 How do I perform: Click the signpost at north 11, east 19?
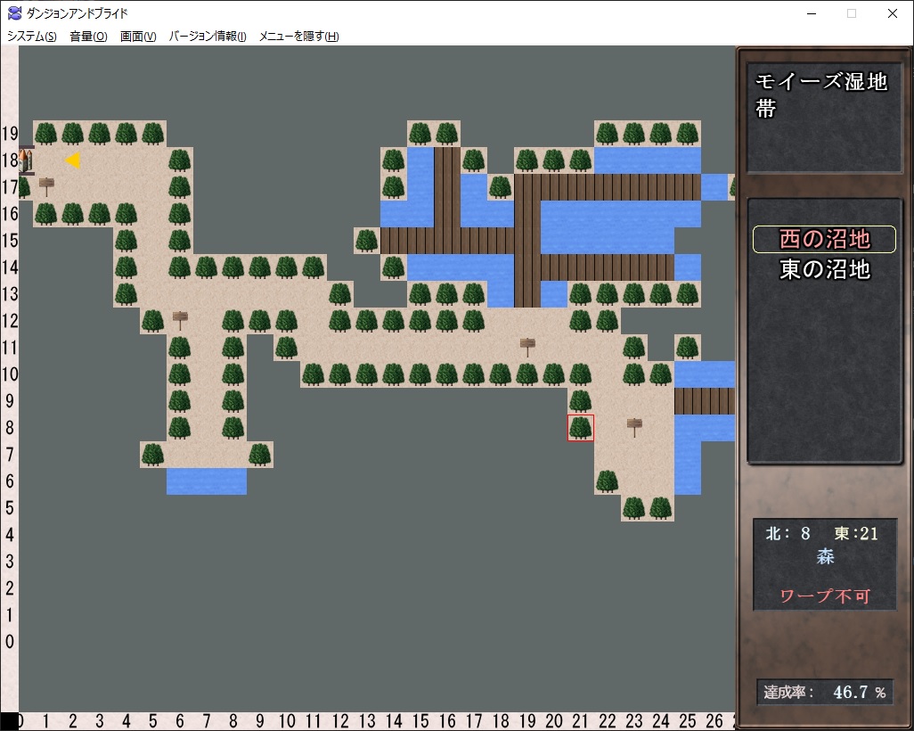click(527, 347)
